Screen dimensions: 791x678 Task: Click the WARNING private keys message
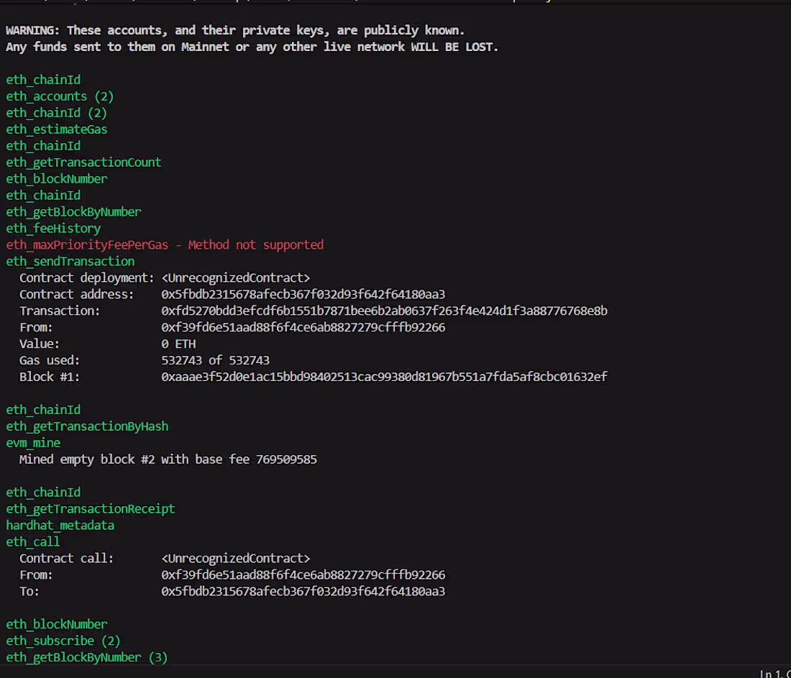[x=235, y=30]
